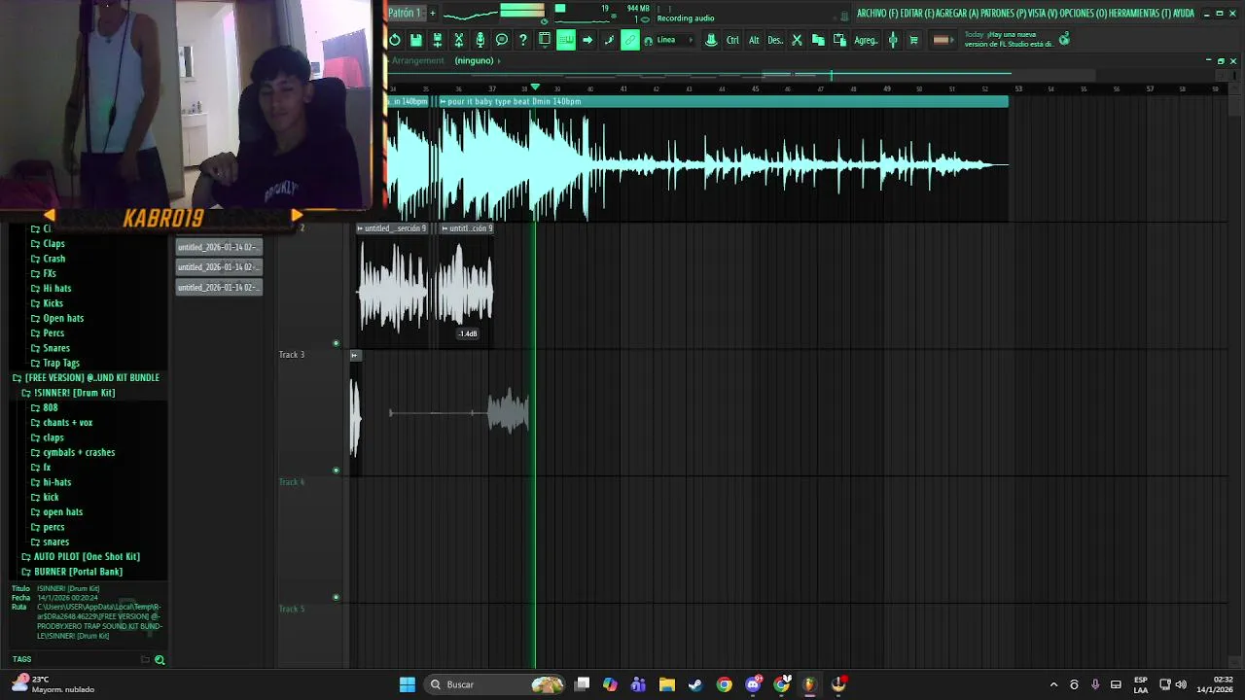Click the undo history reload icon in toolbar
This screenshot has height=700, width=1245.
395,40
